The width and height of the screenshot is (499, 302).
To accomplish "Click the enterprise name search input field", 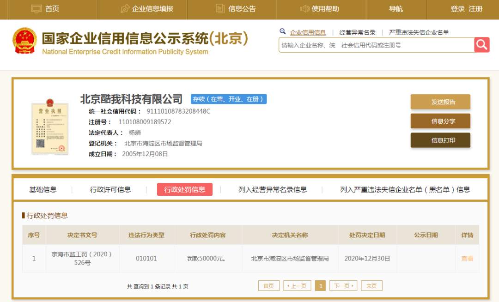I will (x=376, y=45).
